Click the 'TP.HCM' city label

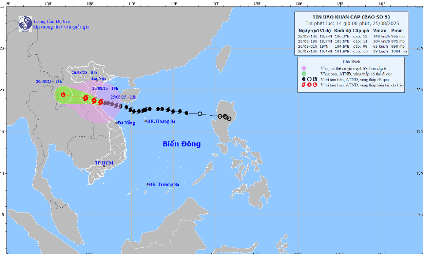(x=104, y=163)
